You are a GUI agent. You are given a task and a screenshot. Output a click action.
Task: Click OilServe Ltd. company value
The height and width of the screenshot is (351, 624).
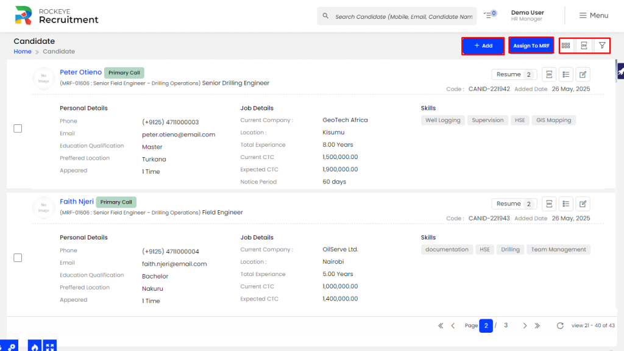coord(340,249)
